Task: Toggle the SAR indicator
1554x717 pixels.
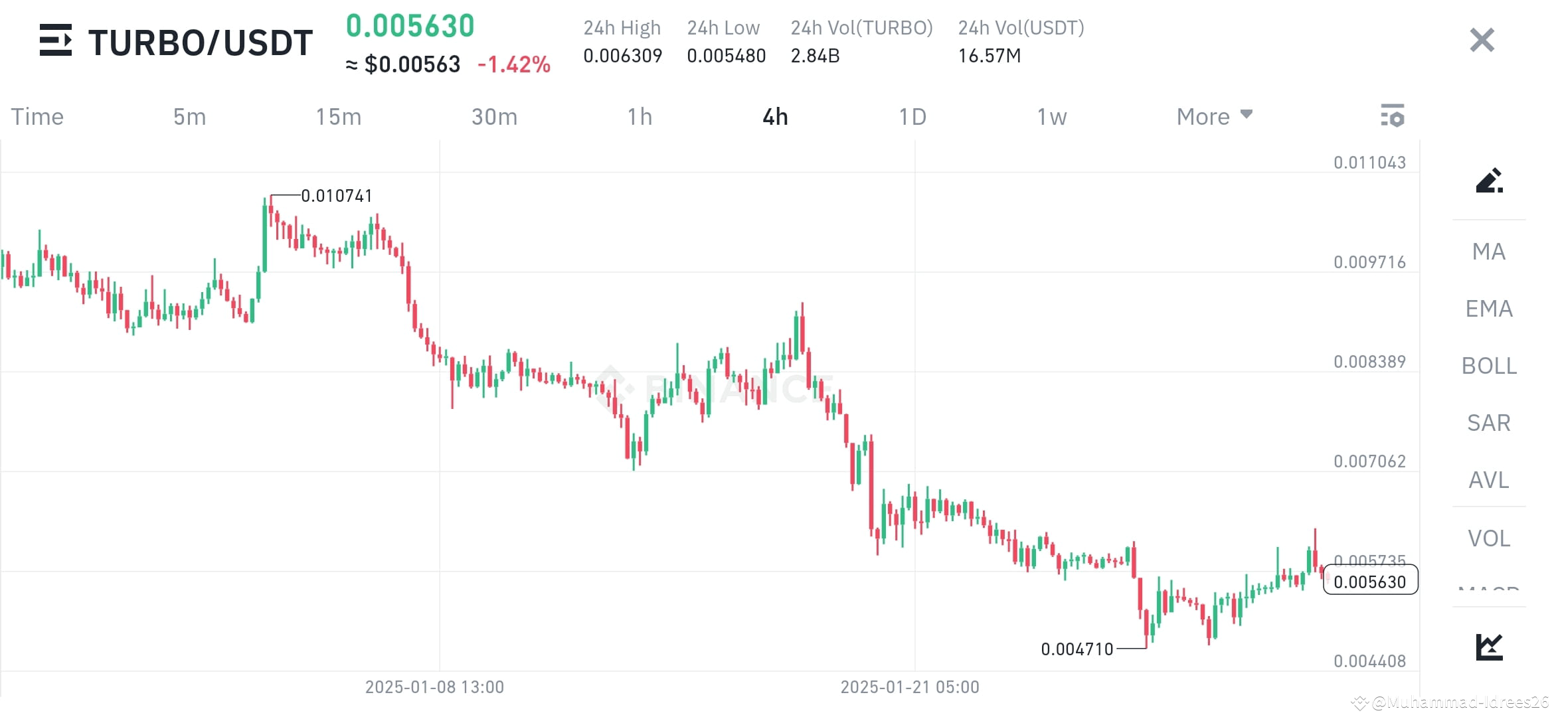Action: 1488,423
